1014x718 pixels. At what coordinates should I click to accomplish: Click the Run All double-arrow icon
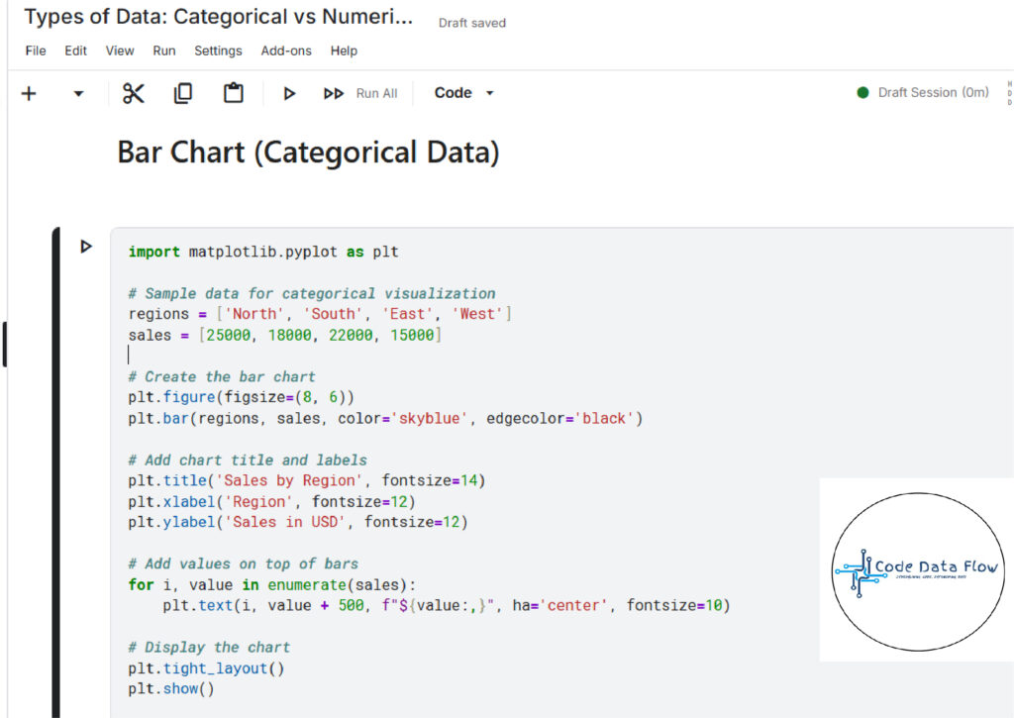tap(333, 94)
